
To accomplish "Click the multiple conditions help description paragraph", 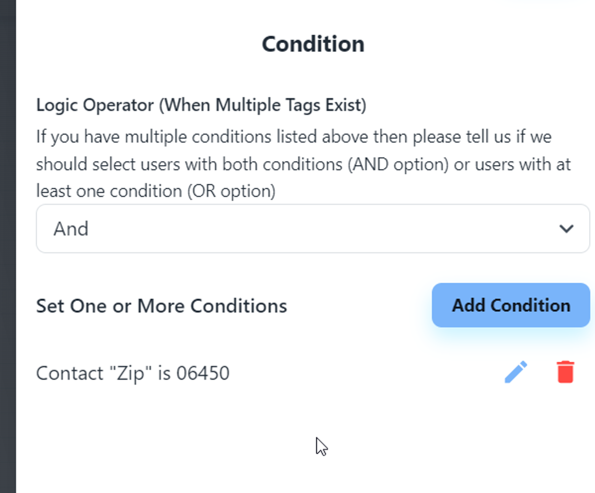I will coord(302,164).
